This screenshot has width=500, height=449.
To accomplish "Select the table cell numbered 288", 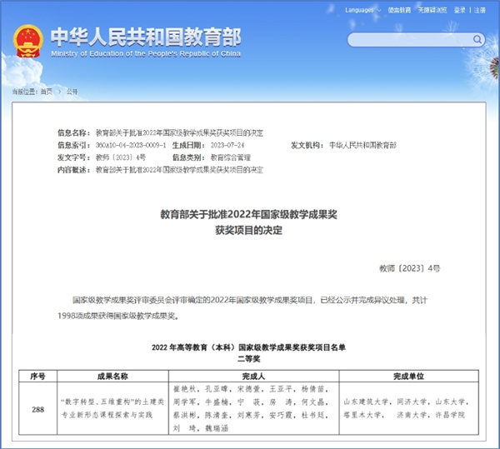I will [x=36, y=410].
